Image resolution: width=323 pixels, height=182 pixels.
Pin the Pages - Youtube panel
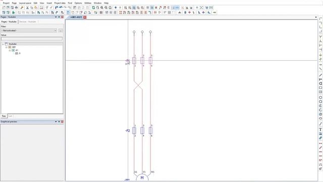coord(59,17)
